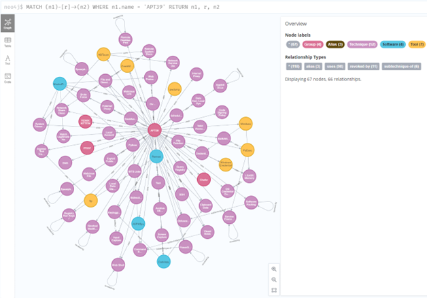Select the Clipboard Data node
The height and width of the screenshot is (298, 427).
pyautogui.click(x=205, y=206)
